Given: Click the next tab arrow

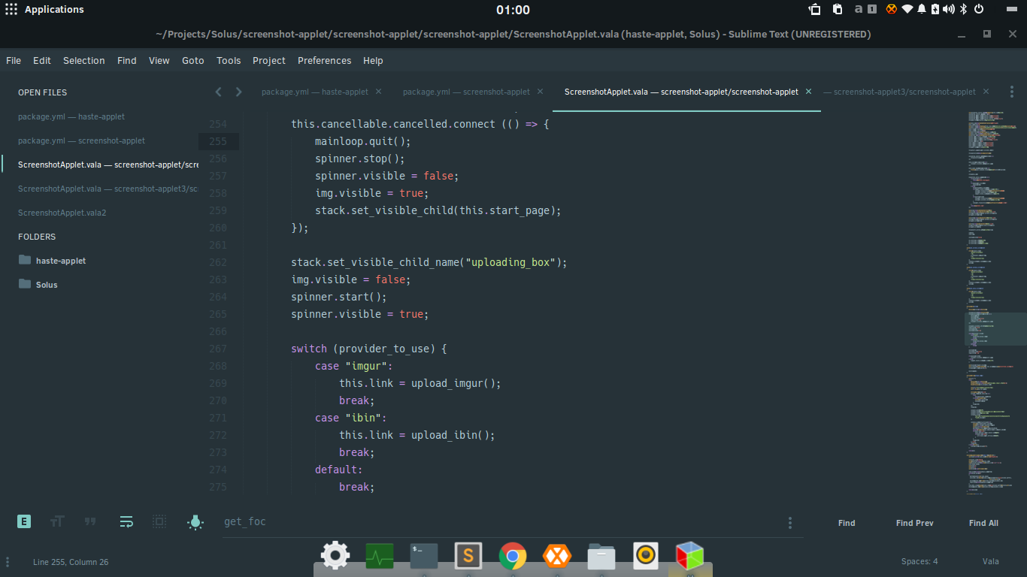Looking at the screenshot, I should coord(239,92).
